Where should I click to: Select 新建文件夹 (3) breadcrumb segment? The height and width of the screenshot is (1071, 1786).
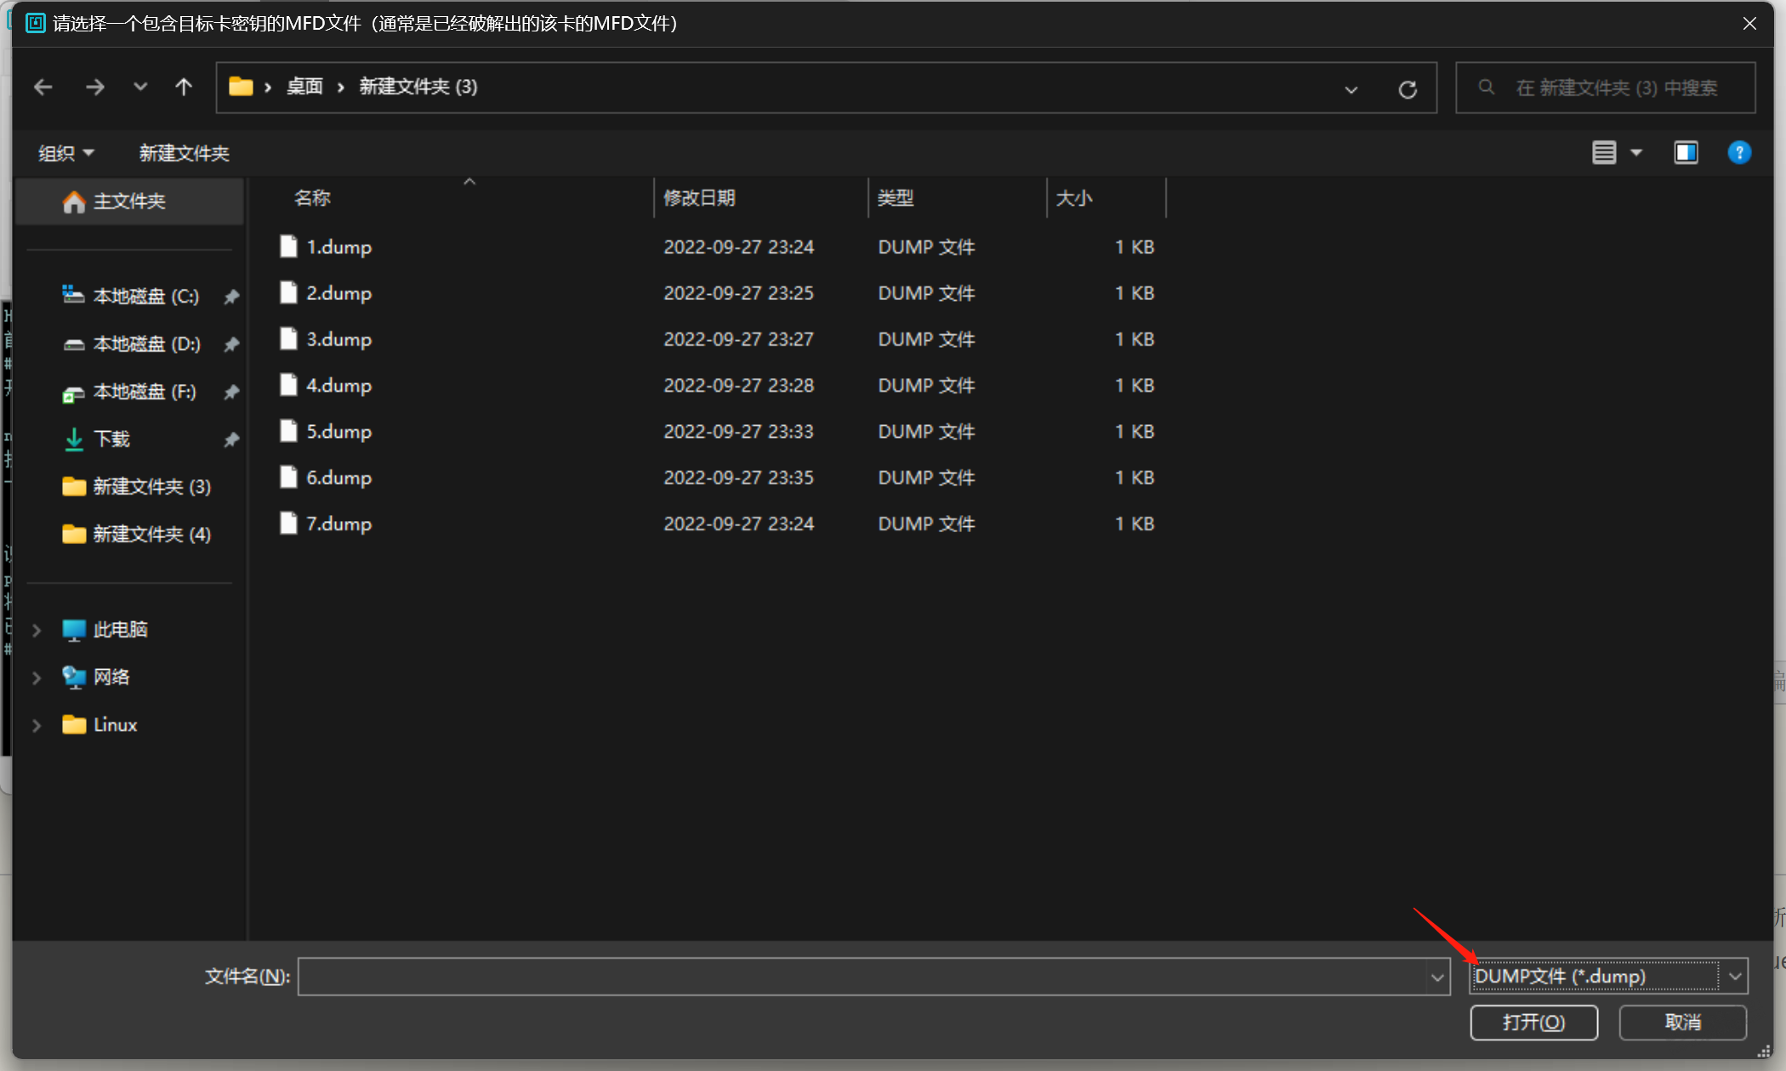coord(418,87)
